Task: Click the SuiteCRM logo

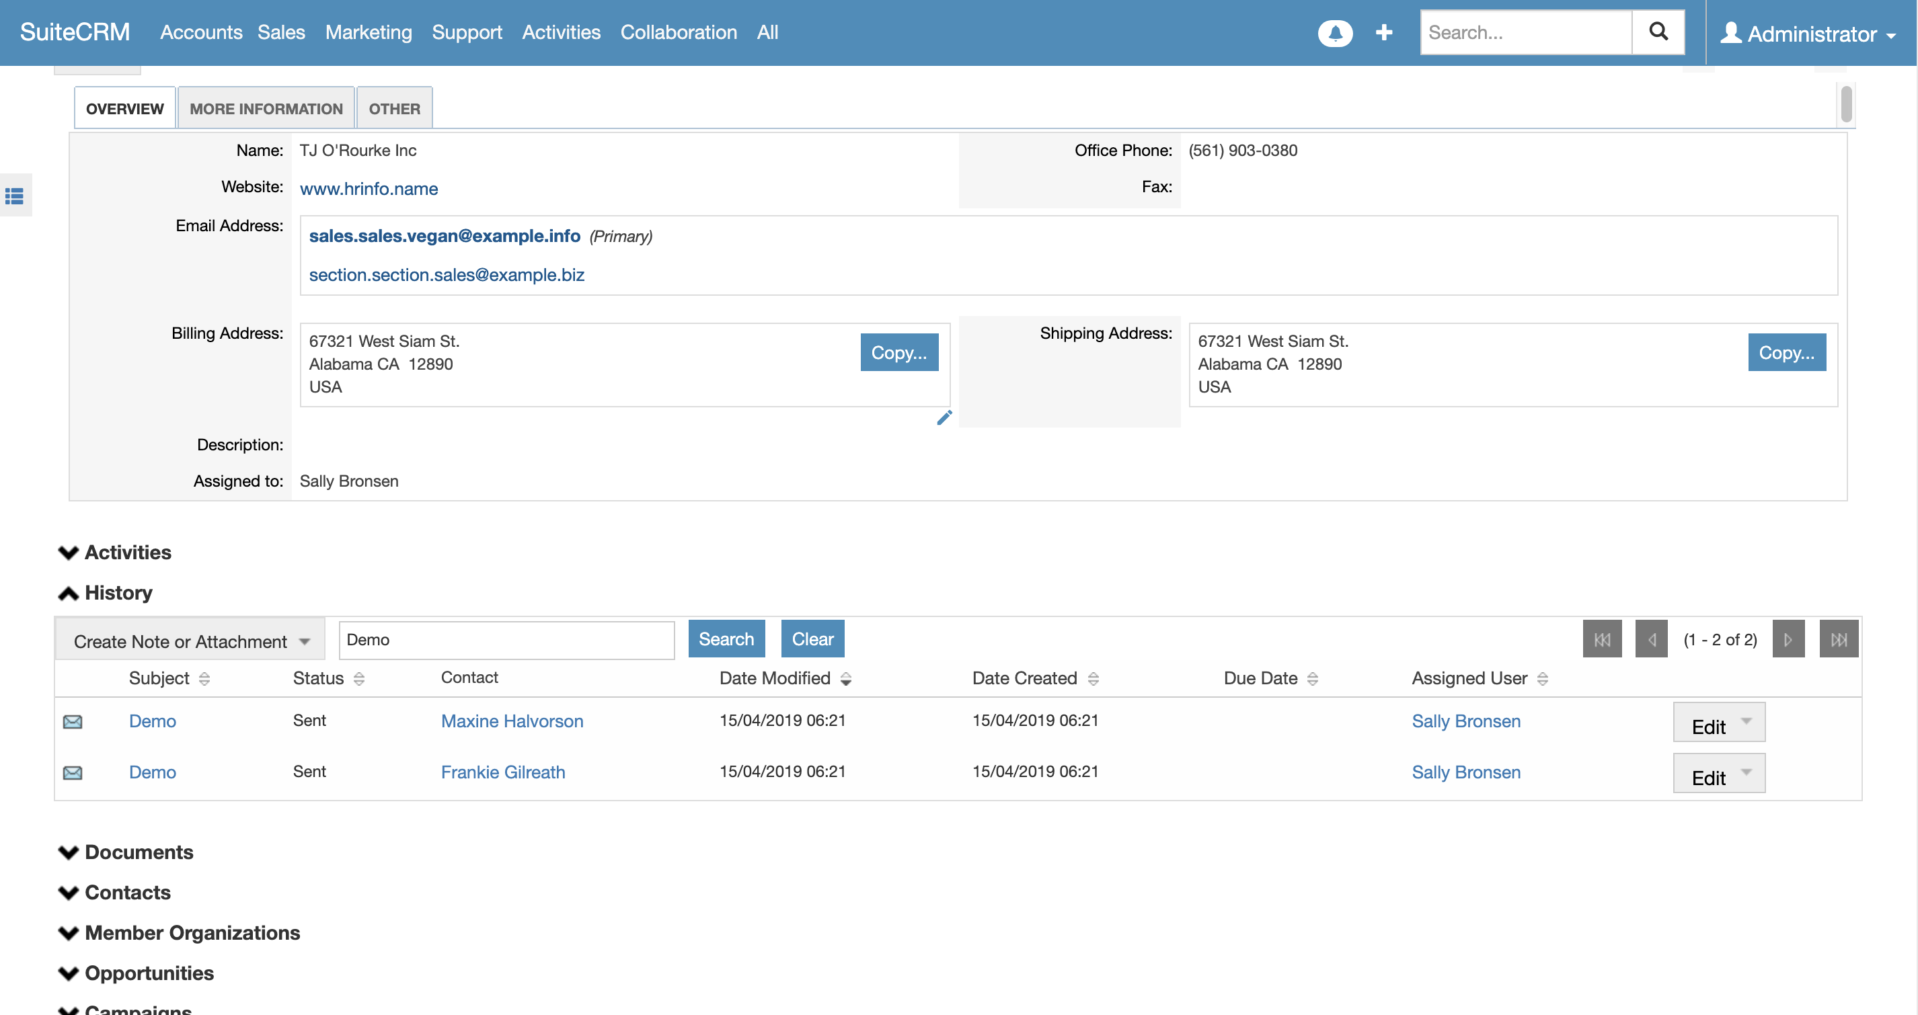Action: click(75, 32)
